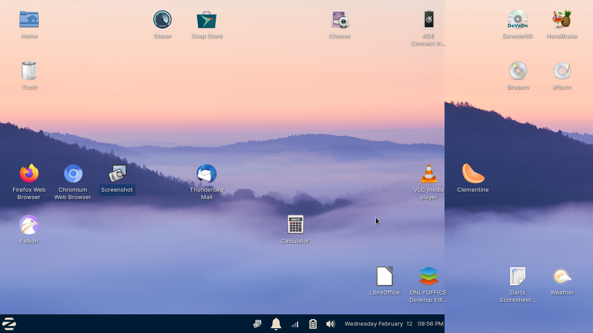Launch the Clementine music player
This screenshot has width=593, height=333.
(473, 174)
